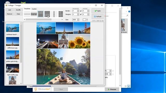Select the night-traffic2.jpg thumbnail in list
This screenshot has height=93, width=166.
(x=13, y=68)
